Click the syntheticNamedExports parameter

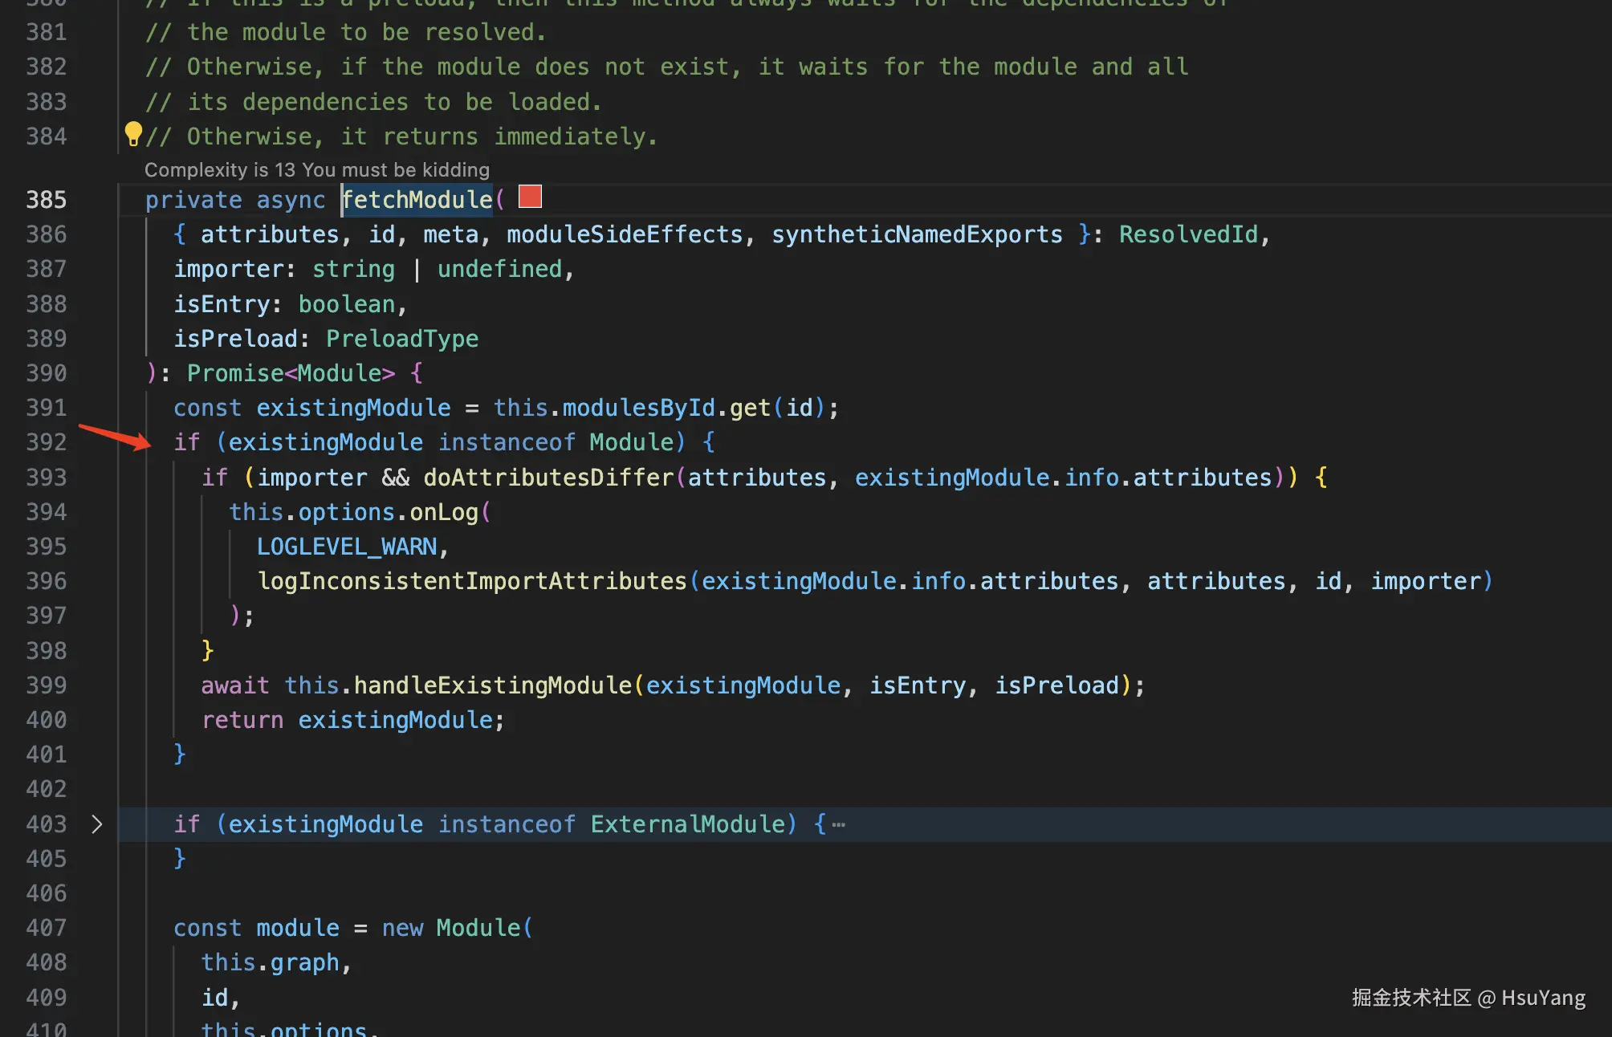click(x=917, y=234)
